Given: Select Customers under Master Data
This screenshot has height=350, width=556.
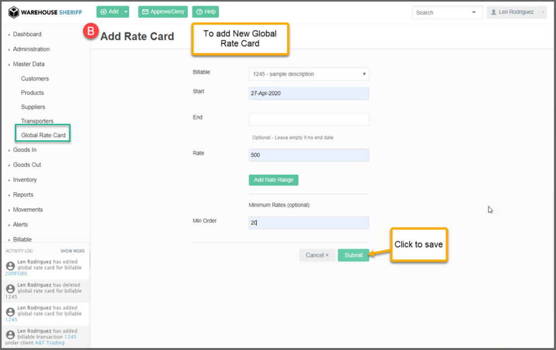Looking at the screenshot, I should 35,79.
